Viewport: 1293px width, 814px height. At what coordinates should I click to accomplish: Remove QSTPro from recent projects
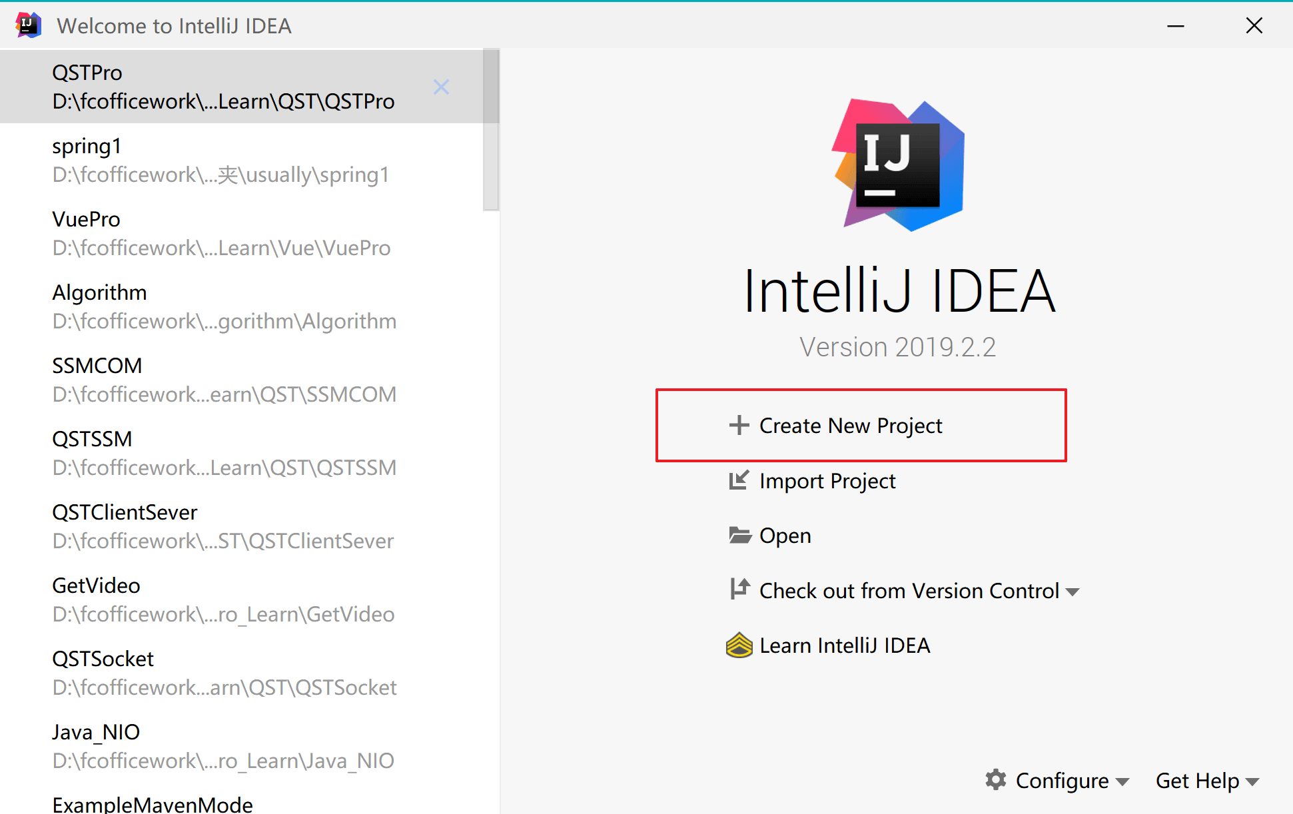(441, 87)
